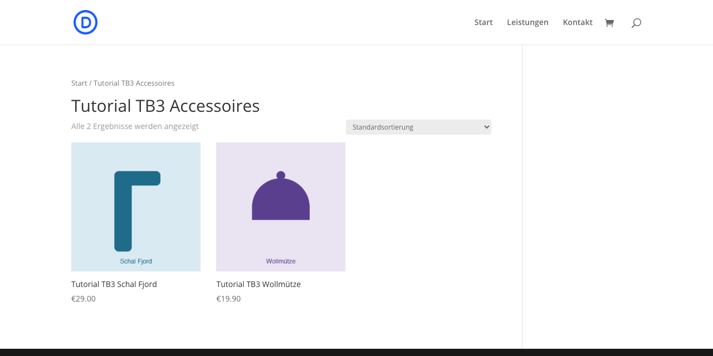Go to Start menu item

point(484,22)
